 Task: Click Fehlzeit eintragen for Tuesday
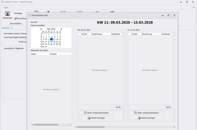147,118
